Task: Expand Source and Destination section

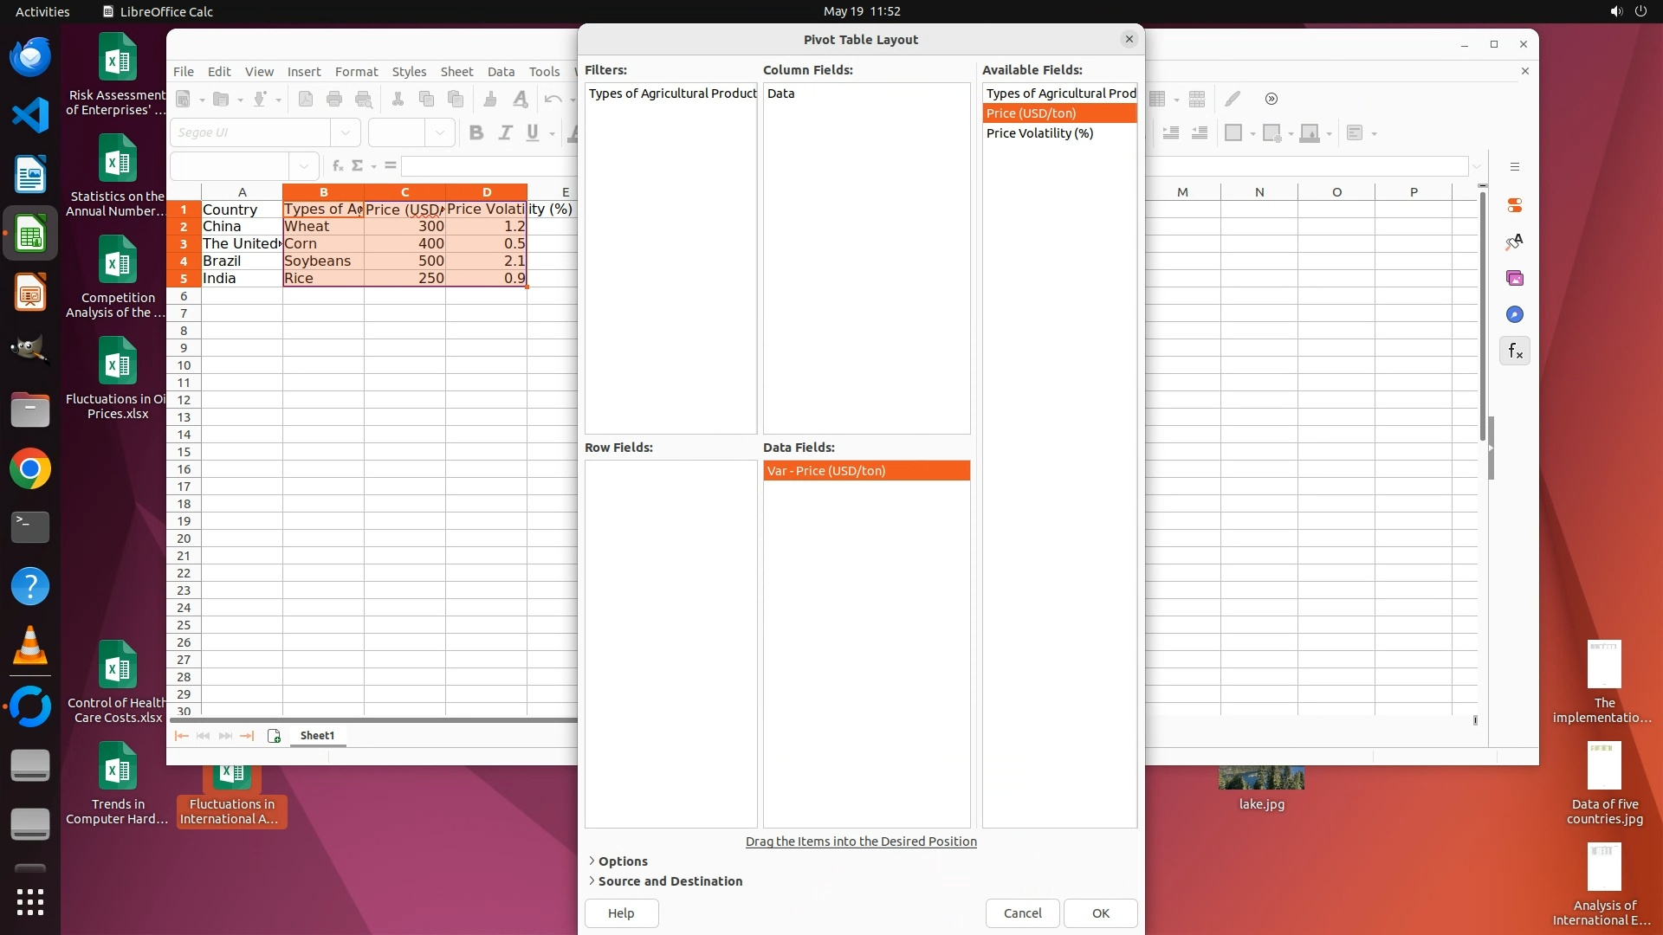Action: pyautogui.click(x=670, y=881)
